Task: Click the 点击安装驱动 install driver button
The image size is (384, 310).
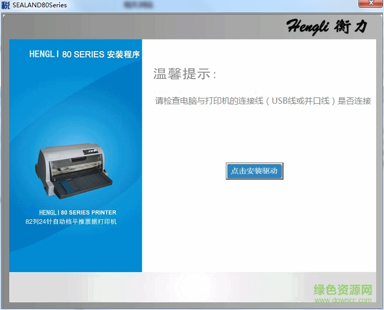Action: coord(254,171)
